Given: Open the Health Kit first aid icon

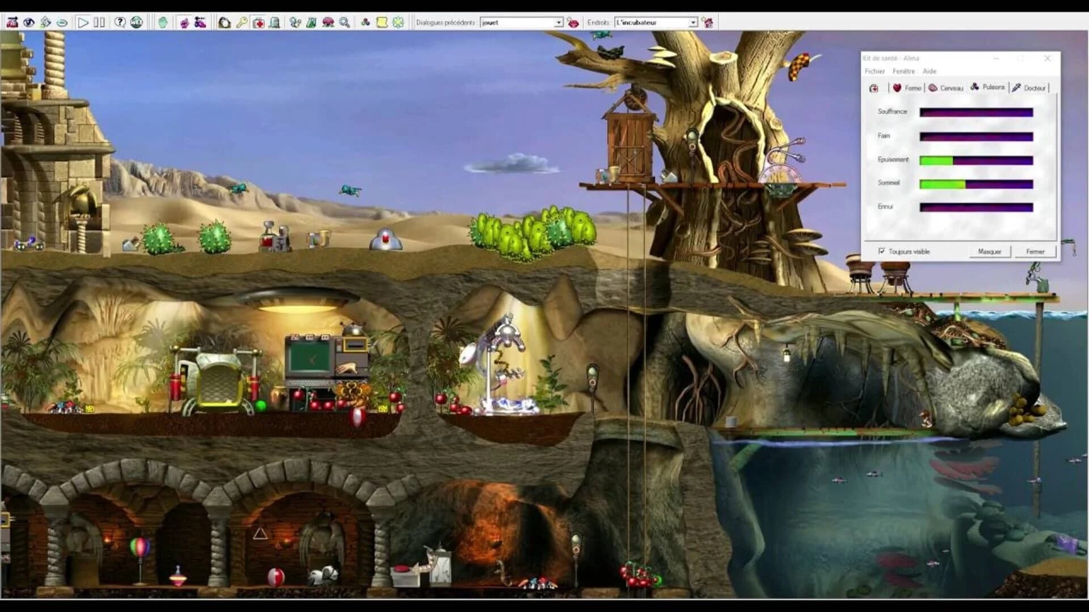Looking at the screenshot, I should 258,22.
